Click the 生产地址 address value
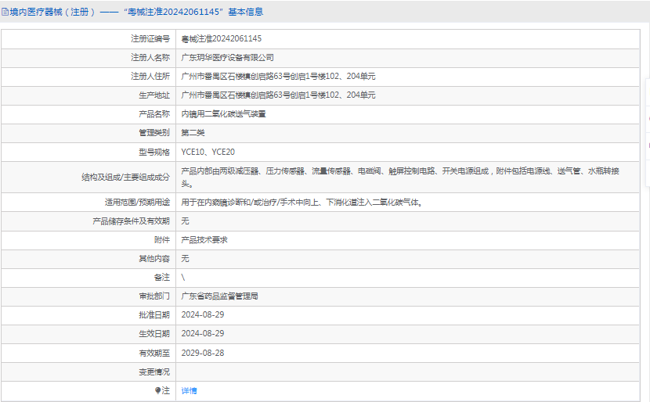Screen dimensions: 650x402 pos(278,95)
